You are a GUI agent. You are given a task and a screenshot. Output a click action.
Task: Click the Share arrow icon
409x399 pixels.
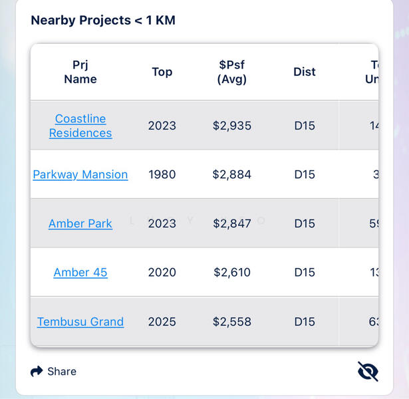pyautogui.click(x=37, y=371)
